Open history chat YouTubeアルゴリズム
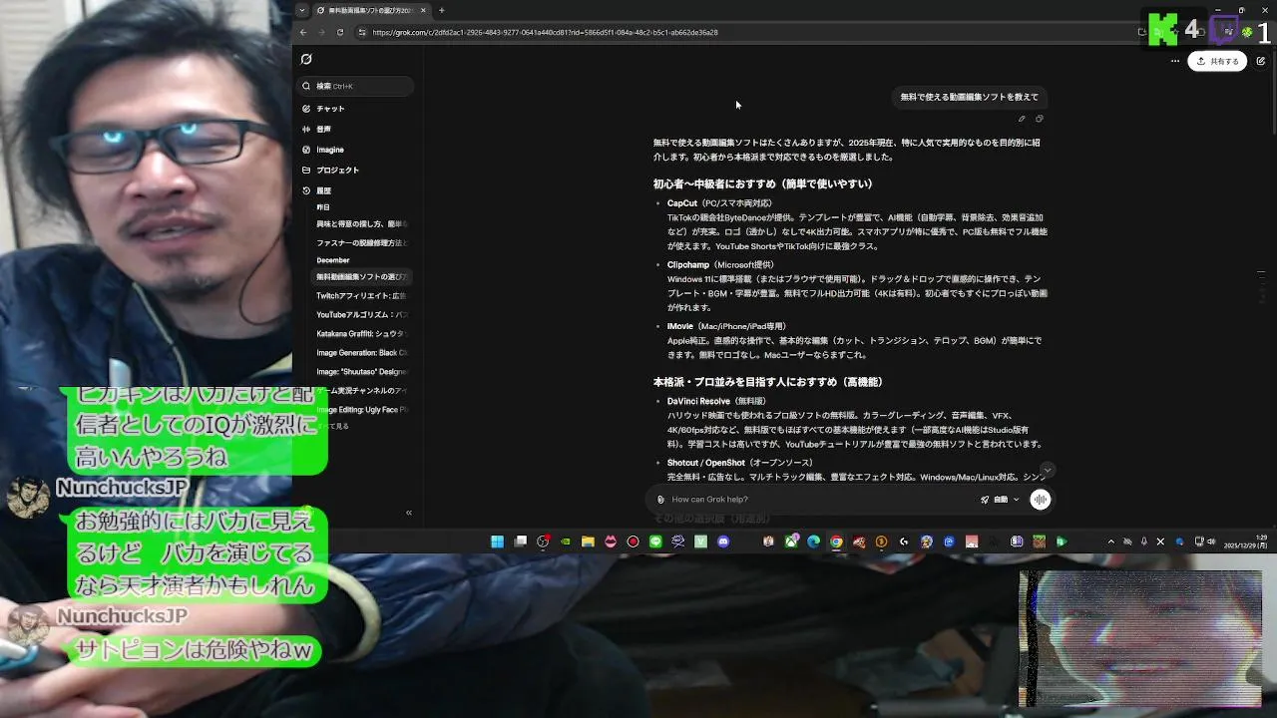Viewport: 1277px width, 718px height. (362, 314)
